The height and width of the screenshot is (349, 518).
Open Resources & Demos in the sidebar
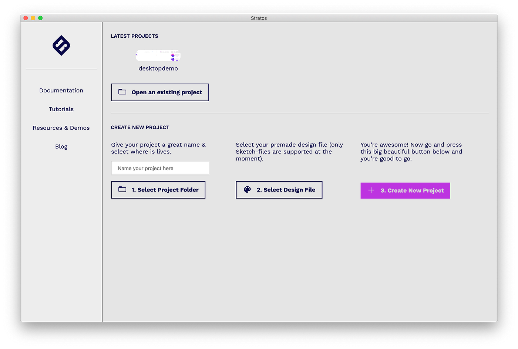tap(61, 128)
